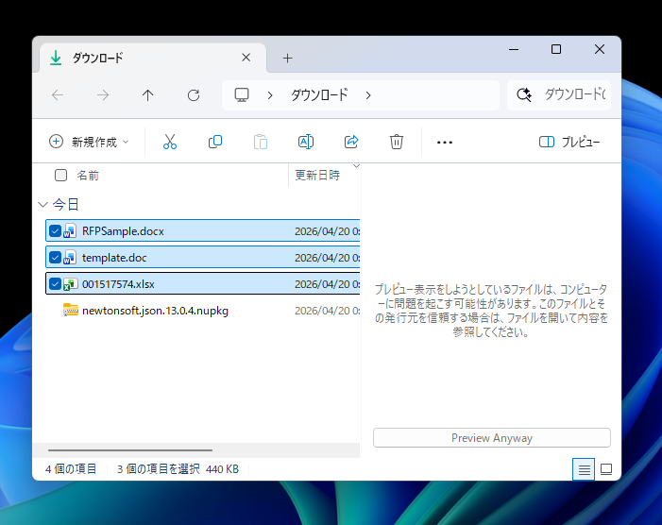662x525 pixels.
Task: Expand chevron before ダウンロード in address bar
Action: pos(270,95)
